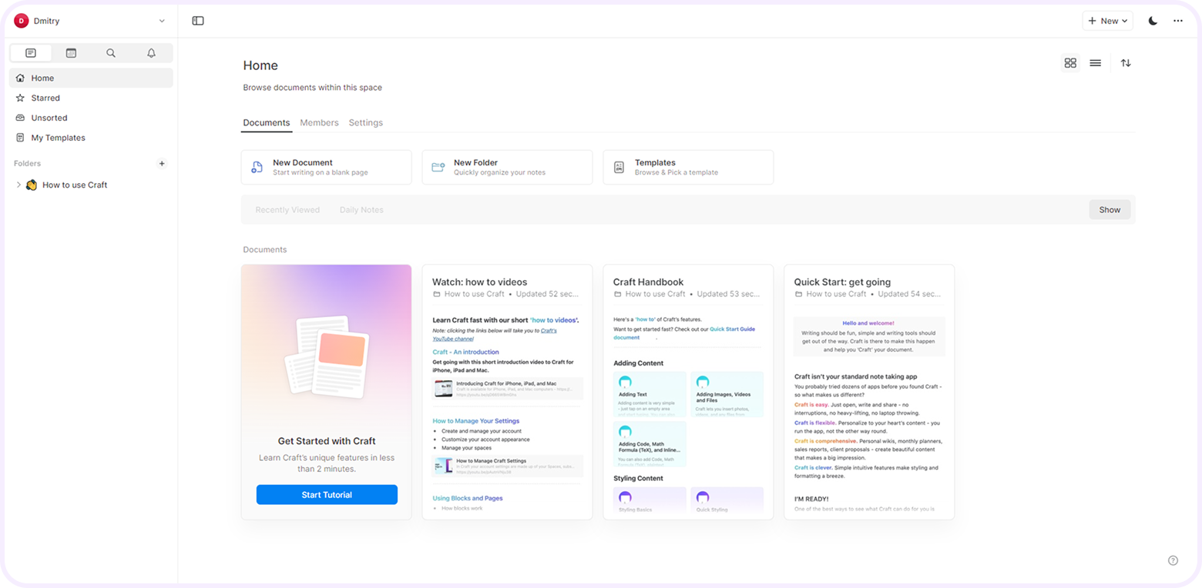Click the Templates icon
This screenshot has width=1202, height=588.
619,167
